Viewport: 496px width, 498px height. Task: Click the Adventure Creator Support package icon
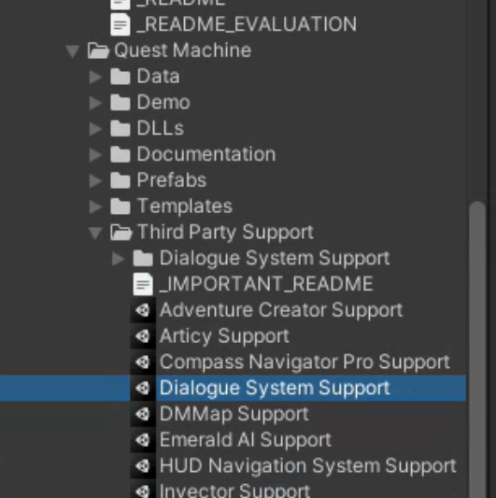[143, 310]
